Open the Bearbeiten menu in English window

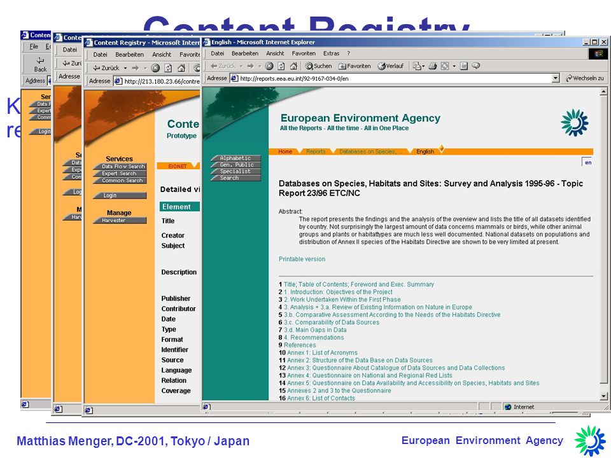(x=244, y=53)
